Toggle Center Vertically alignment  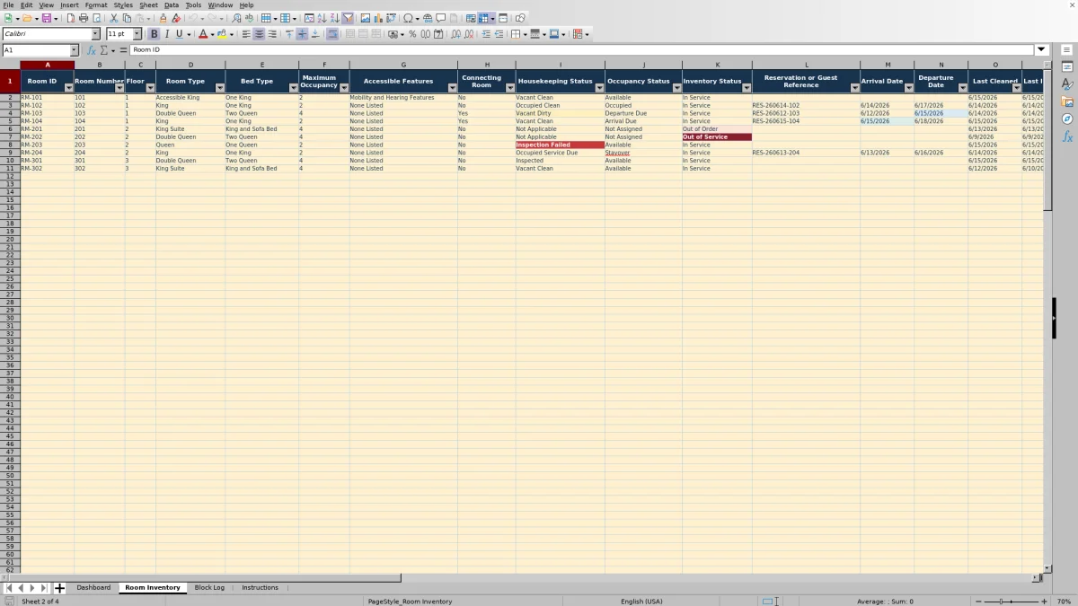pos(302,34)
